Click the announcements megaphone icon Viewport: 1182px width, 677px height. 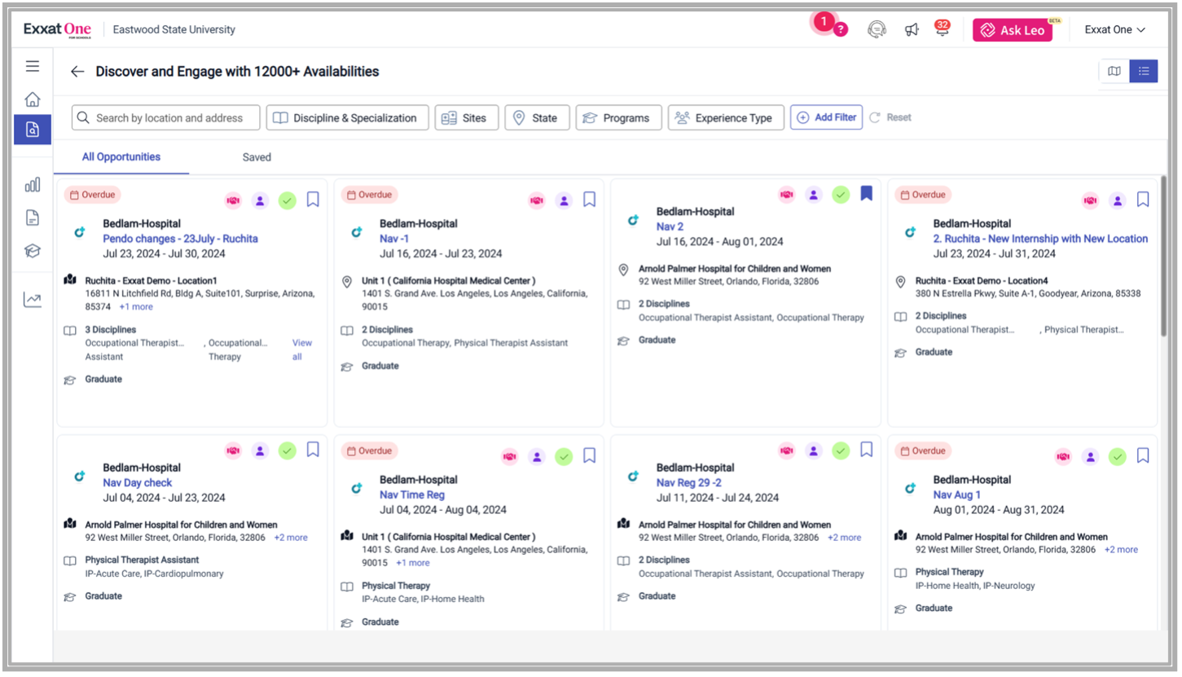(x=912, y=29)
